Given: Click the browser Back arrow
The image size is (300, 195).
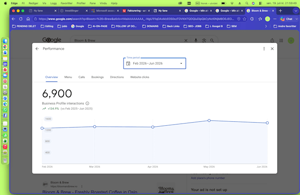Looking at the screenshot, I should pyautogui.click(x=13, y=19).
